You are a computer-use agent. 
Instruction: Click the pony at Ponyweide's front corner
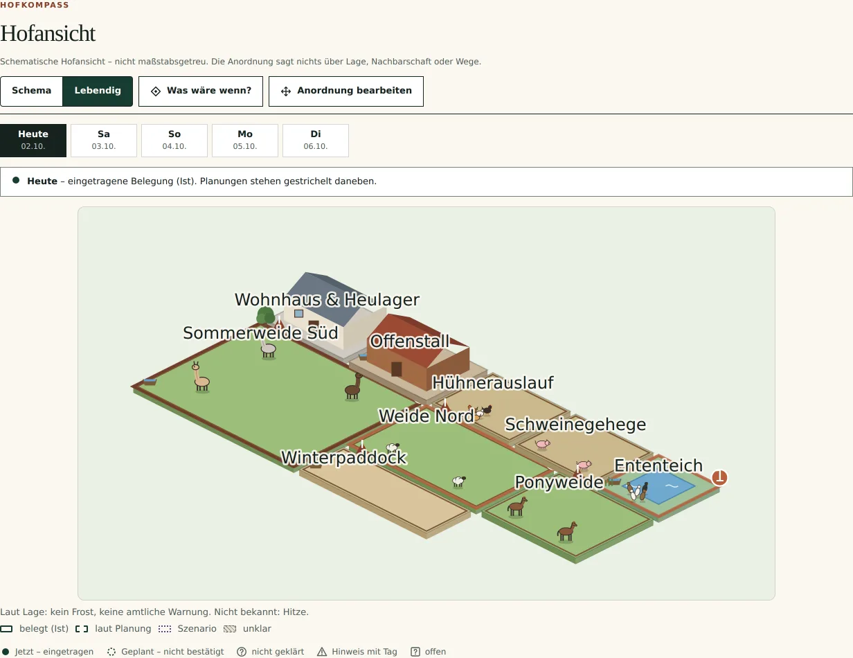[567, 531]
